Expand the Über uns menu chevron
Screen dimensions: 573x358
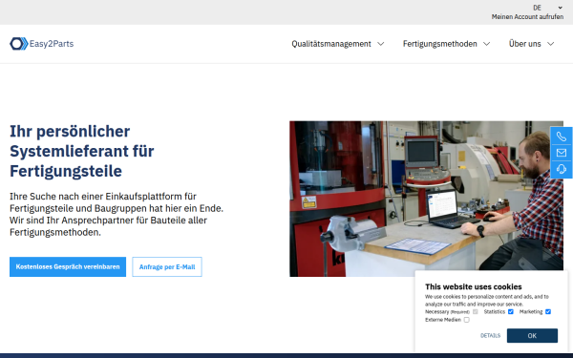550,44
